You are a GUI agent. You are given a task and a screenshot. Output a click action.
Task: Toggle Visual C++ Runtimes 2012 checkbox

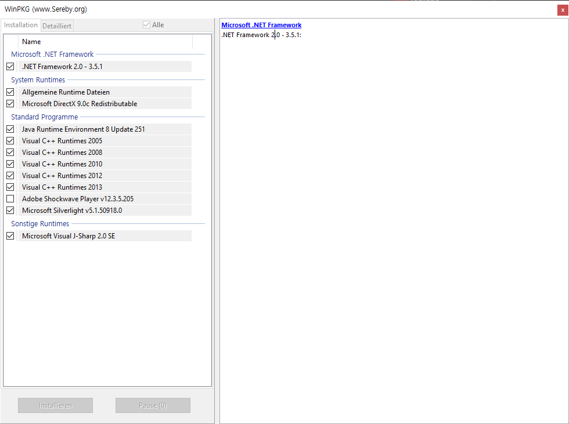10,175
